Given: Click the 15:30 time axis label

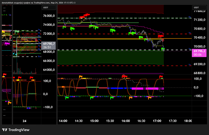Looking at the screenshot, I should pos(110,120).
